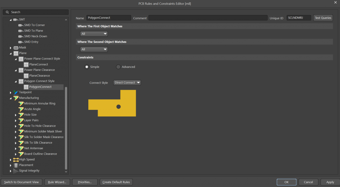Collapse the Polygon Connect Style node
This screenshot has height=187, width=340.
click(16, 81)
